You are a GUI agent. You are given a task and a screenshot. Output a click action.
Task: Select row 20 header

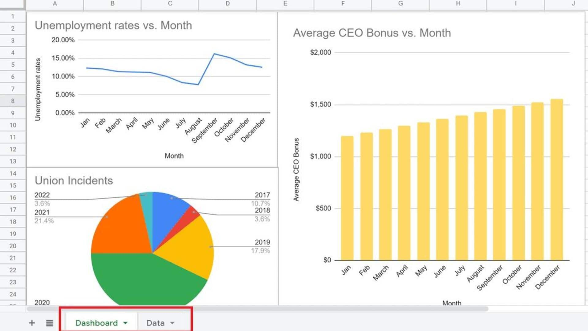tap(13, 246)
